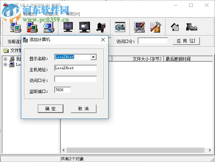Maximize the main application window

(x=191, y=5)
